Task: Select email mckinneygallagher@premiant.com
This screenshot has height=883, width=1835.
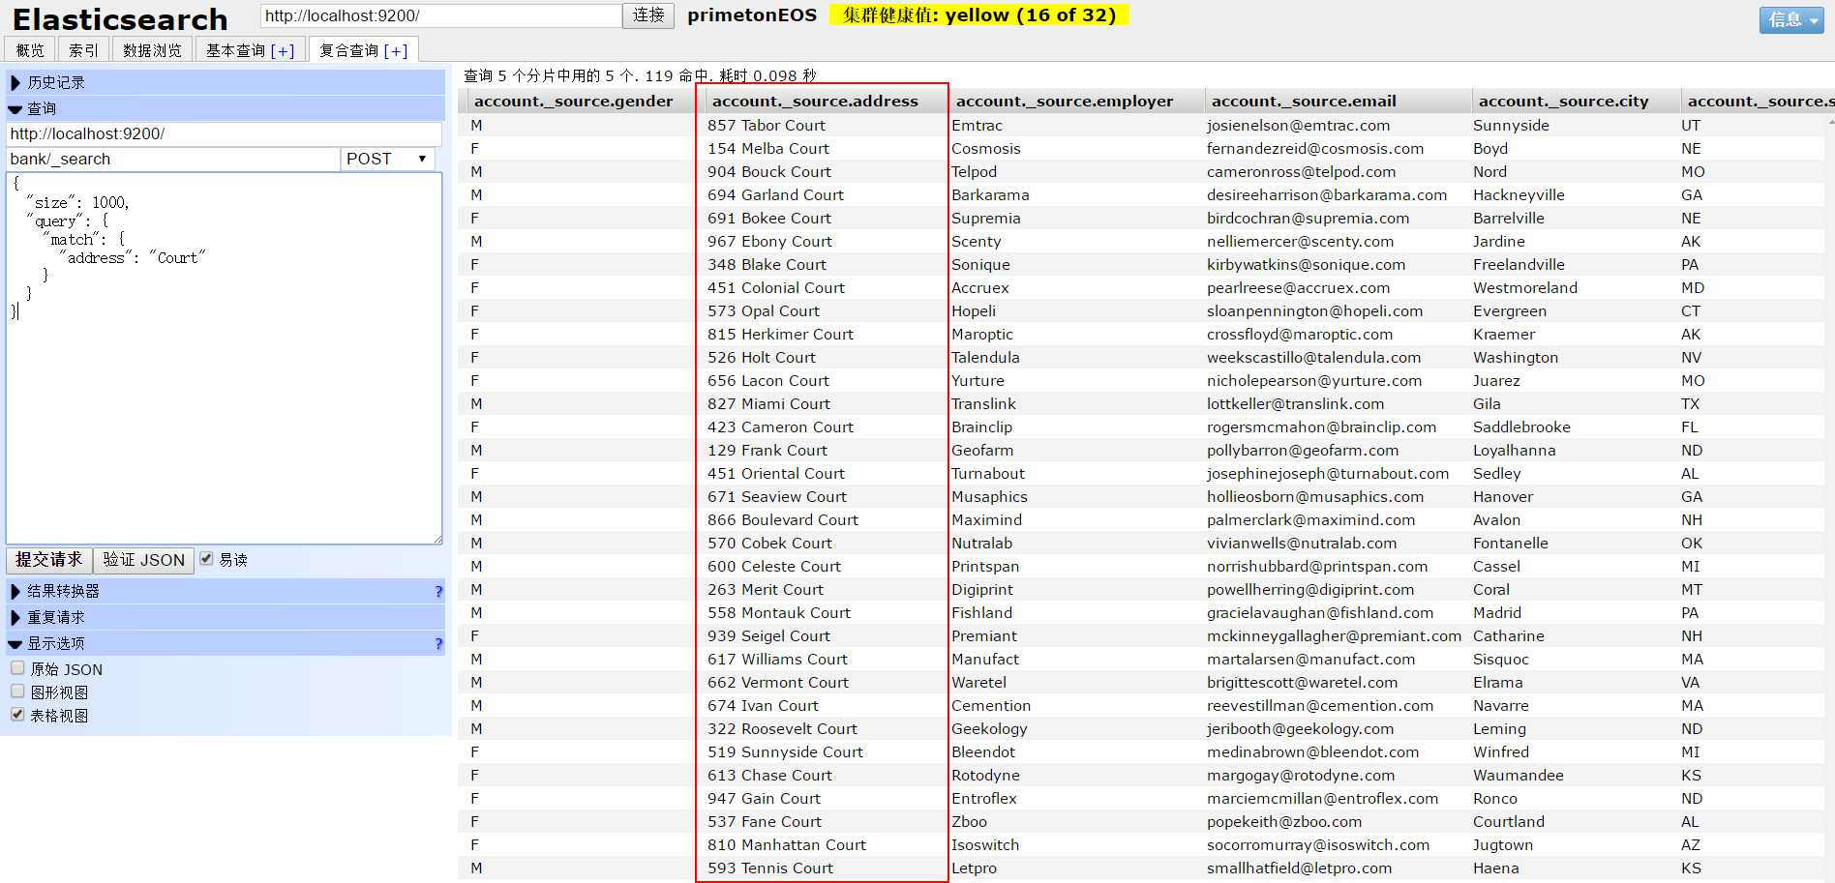Action: point(1334,636)
